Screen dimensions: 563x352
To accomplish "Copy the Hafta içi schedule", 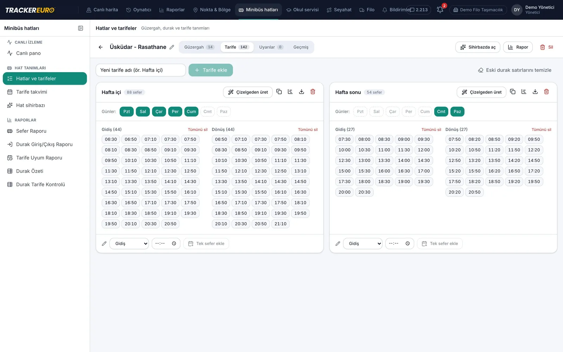I will pyautogui.click(x=279, y=92).
